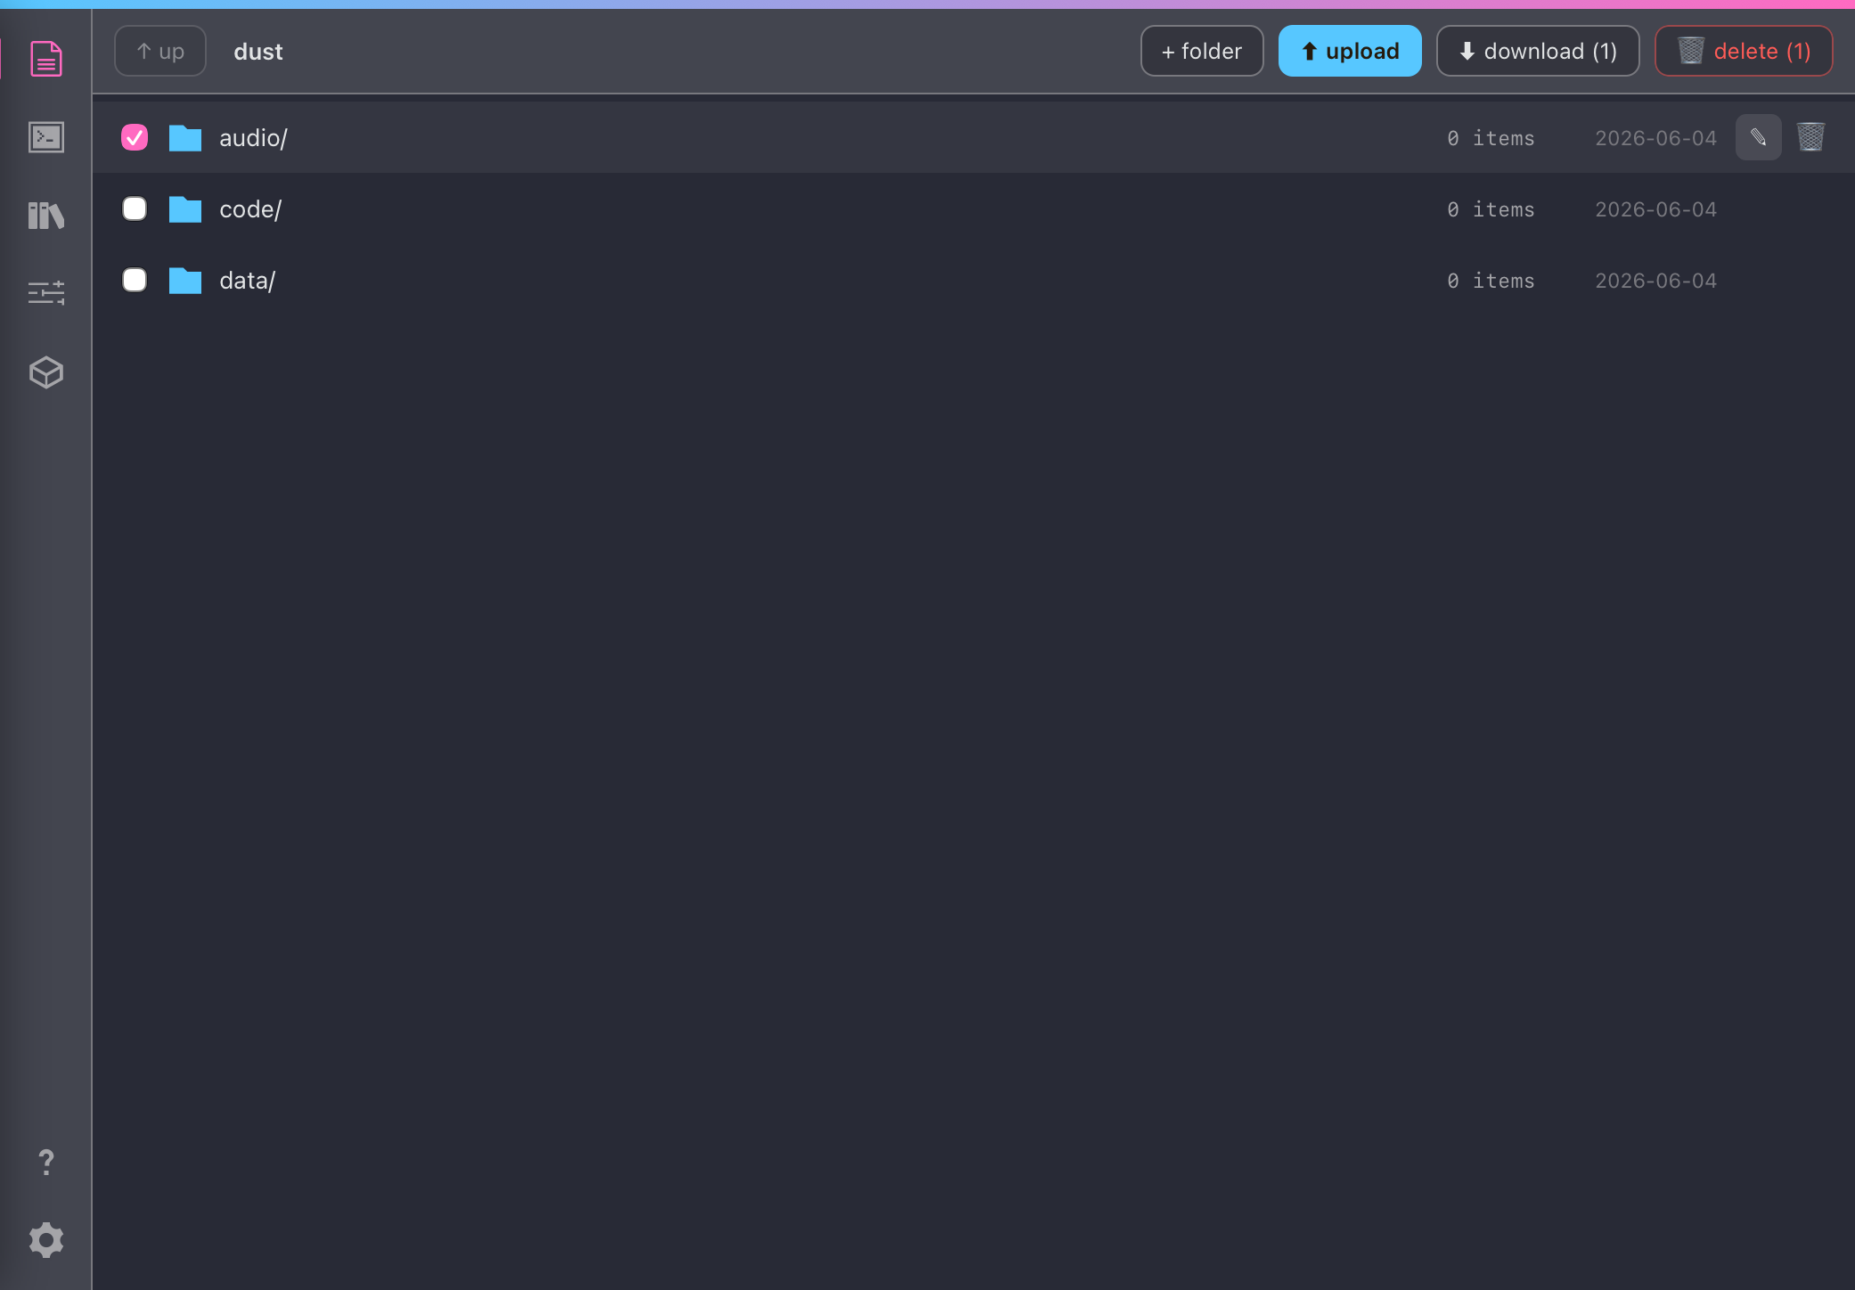Open the code/ folder name
This screenshot has height=1290, width=1855.
(x=250, y=209)
